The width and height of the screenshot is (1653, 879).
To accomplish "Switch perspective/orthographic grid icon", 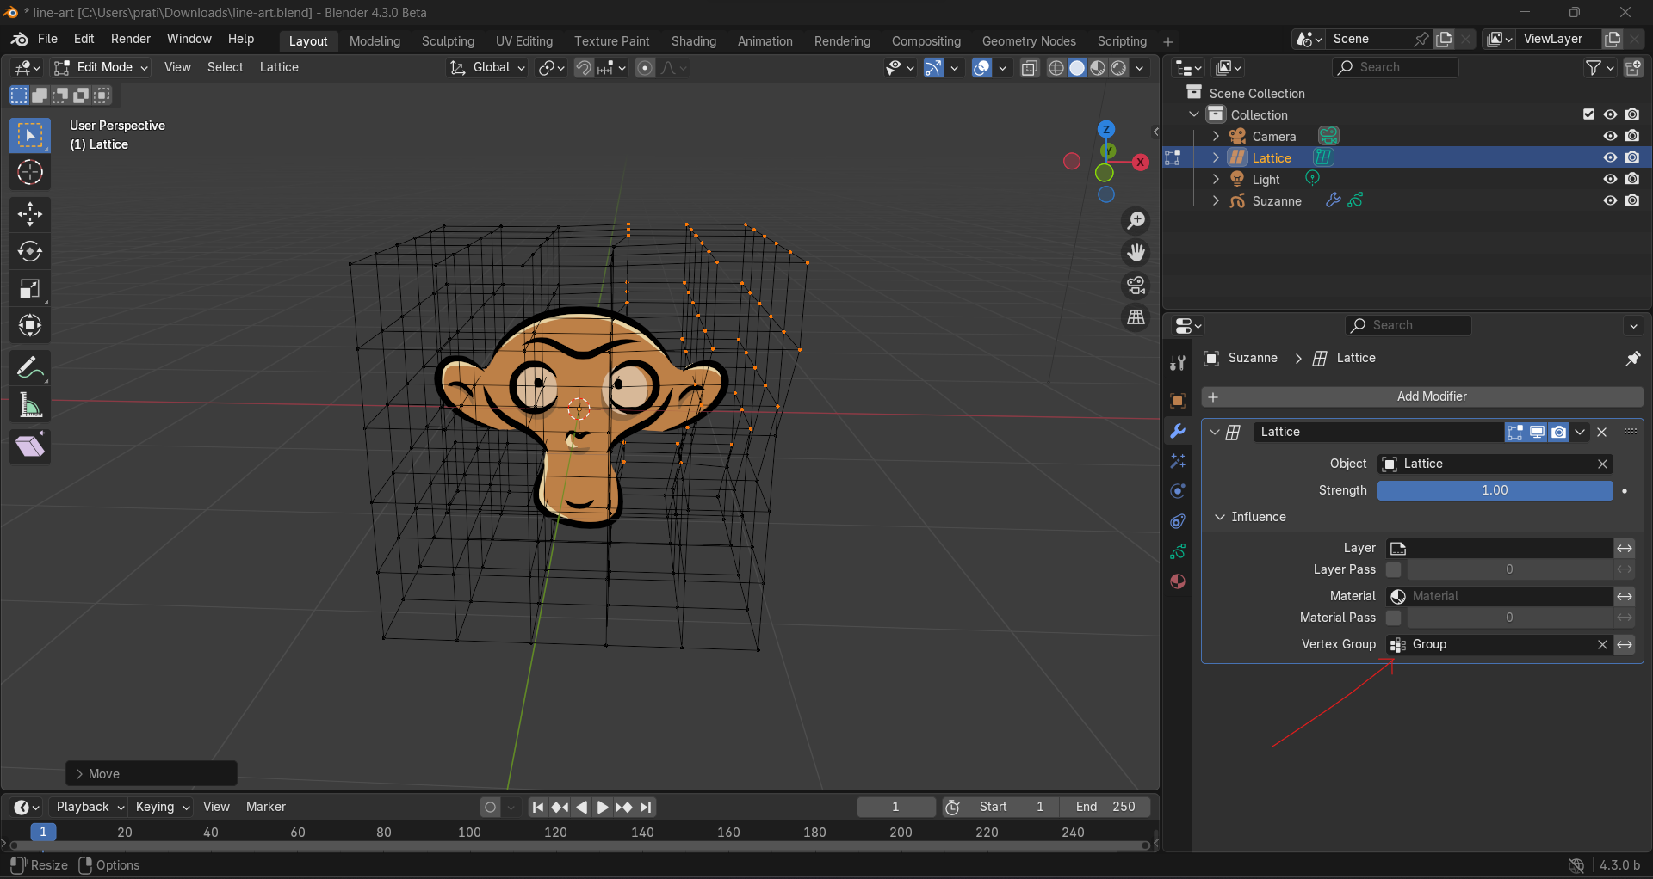I will [x=1136, y=317].
